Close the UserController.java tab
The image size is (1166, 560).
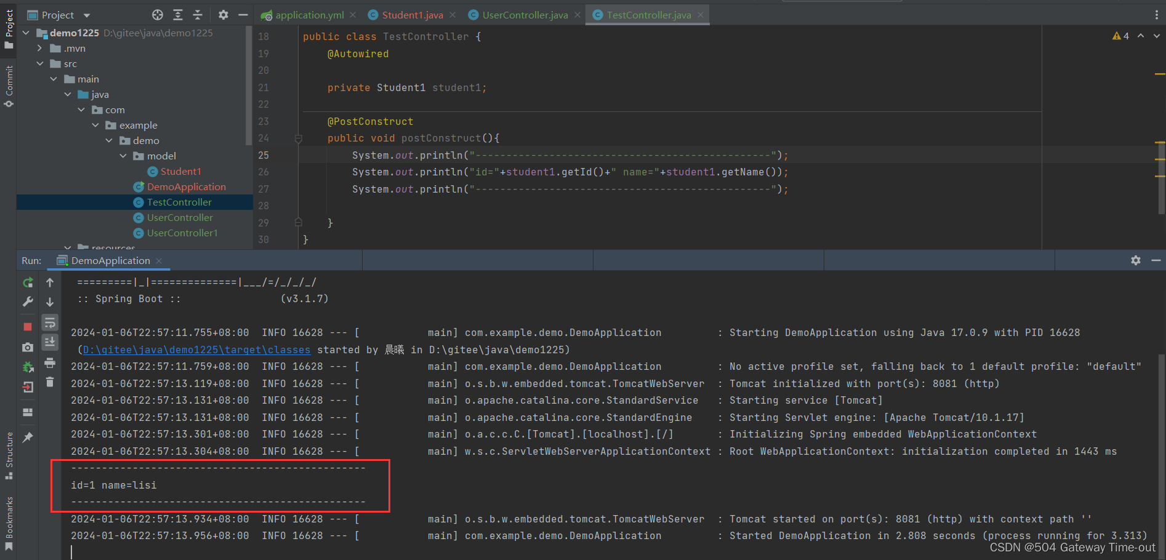[577, 15]
